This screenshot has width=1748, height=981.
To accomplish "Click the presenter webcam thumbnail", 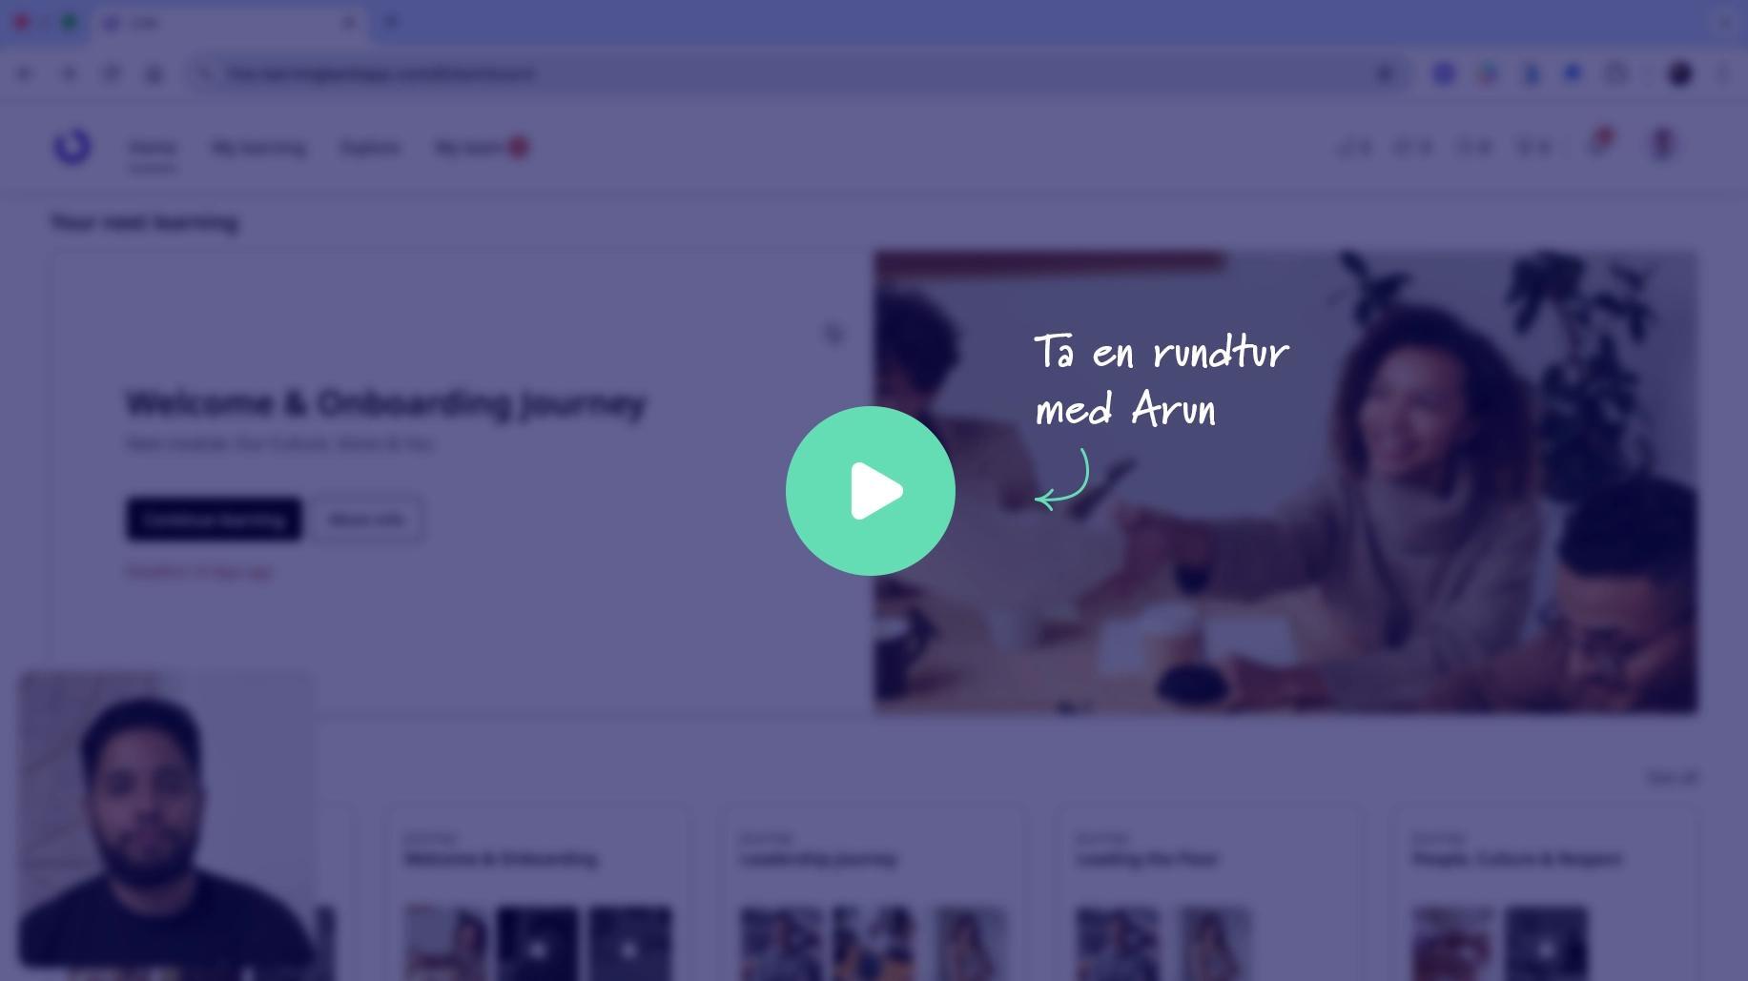I will (166, 820).
